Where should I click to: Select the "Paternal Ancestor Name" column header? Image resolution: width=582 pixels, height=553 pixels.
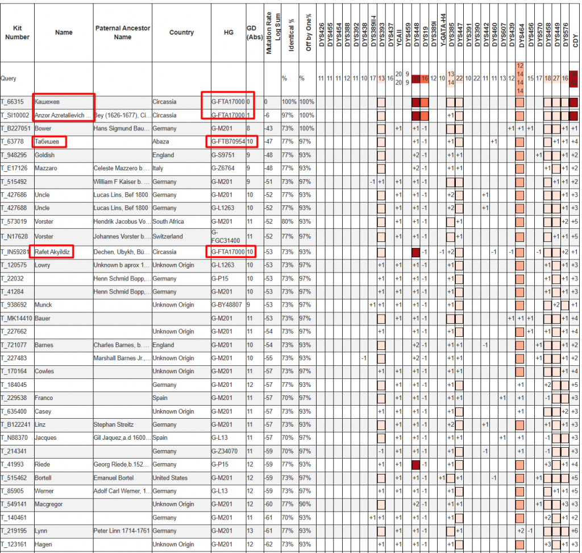coord(122,32)
